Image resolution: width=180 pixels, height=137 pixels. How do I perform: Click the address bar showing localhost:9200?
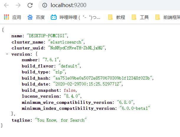tap(109, 5)
